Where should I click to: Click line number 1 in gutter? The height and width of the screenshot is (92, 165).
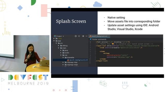point(90,42)
